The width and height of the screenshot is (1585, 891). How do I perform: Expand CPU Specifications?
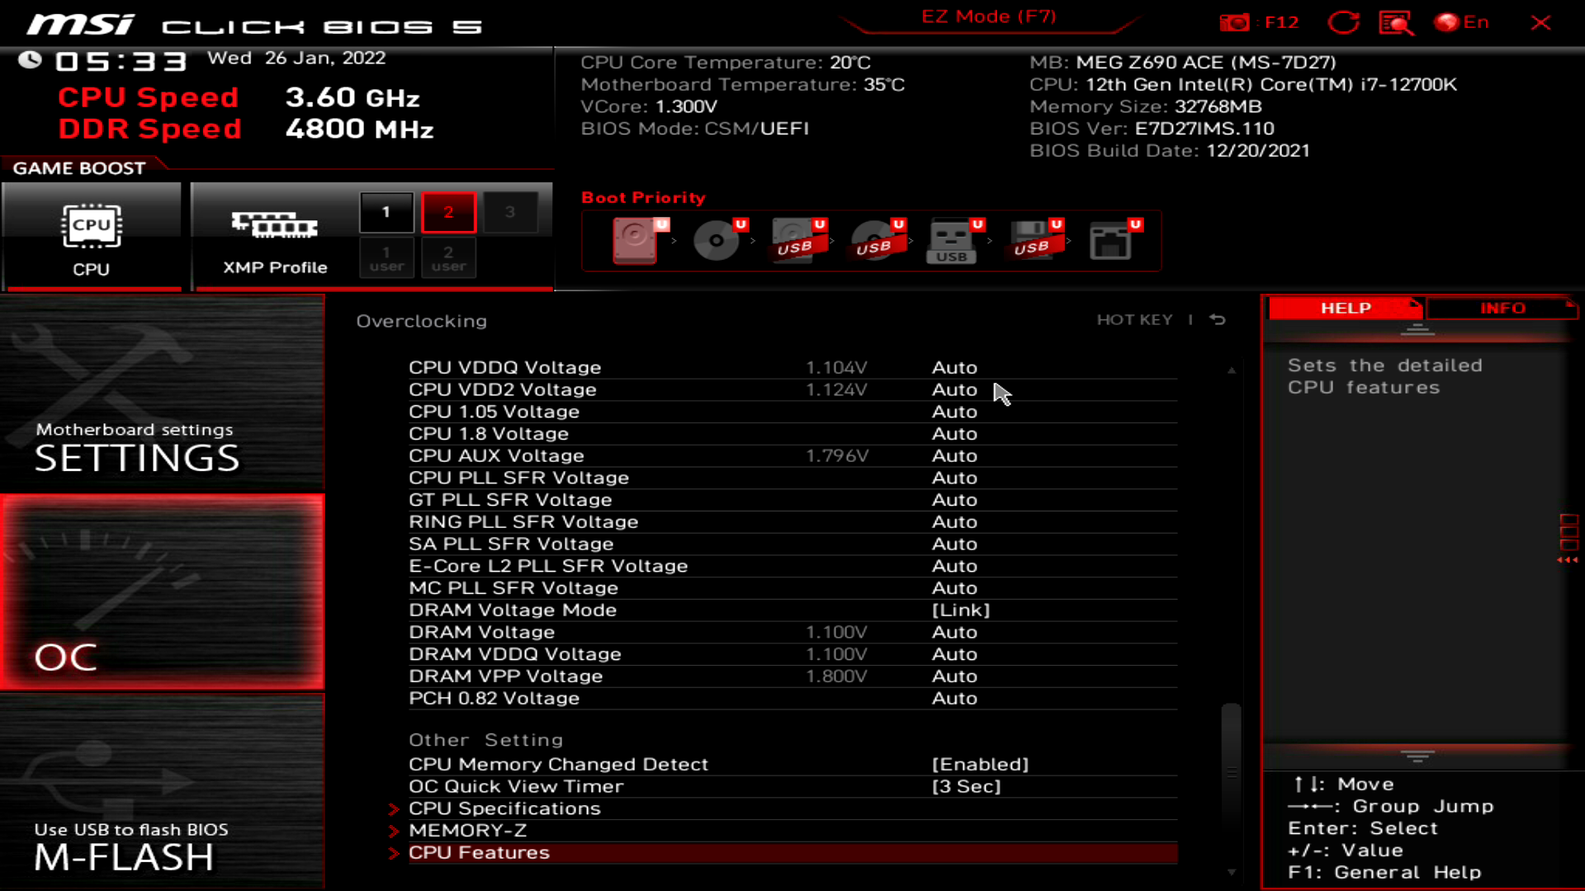[504, 808]
